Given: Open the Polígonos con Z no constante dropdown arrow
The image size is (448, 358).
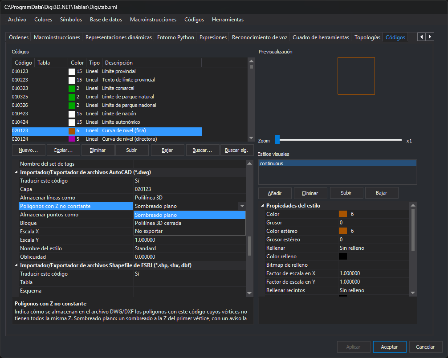Looking at the screenshot, I should coord(242,206).
